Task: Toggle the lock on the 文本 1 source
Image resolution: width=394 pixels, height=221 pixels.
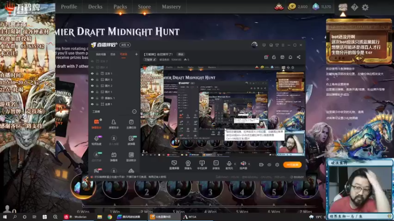Action: point(97,74)
